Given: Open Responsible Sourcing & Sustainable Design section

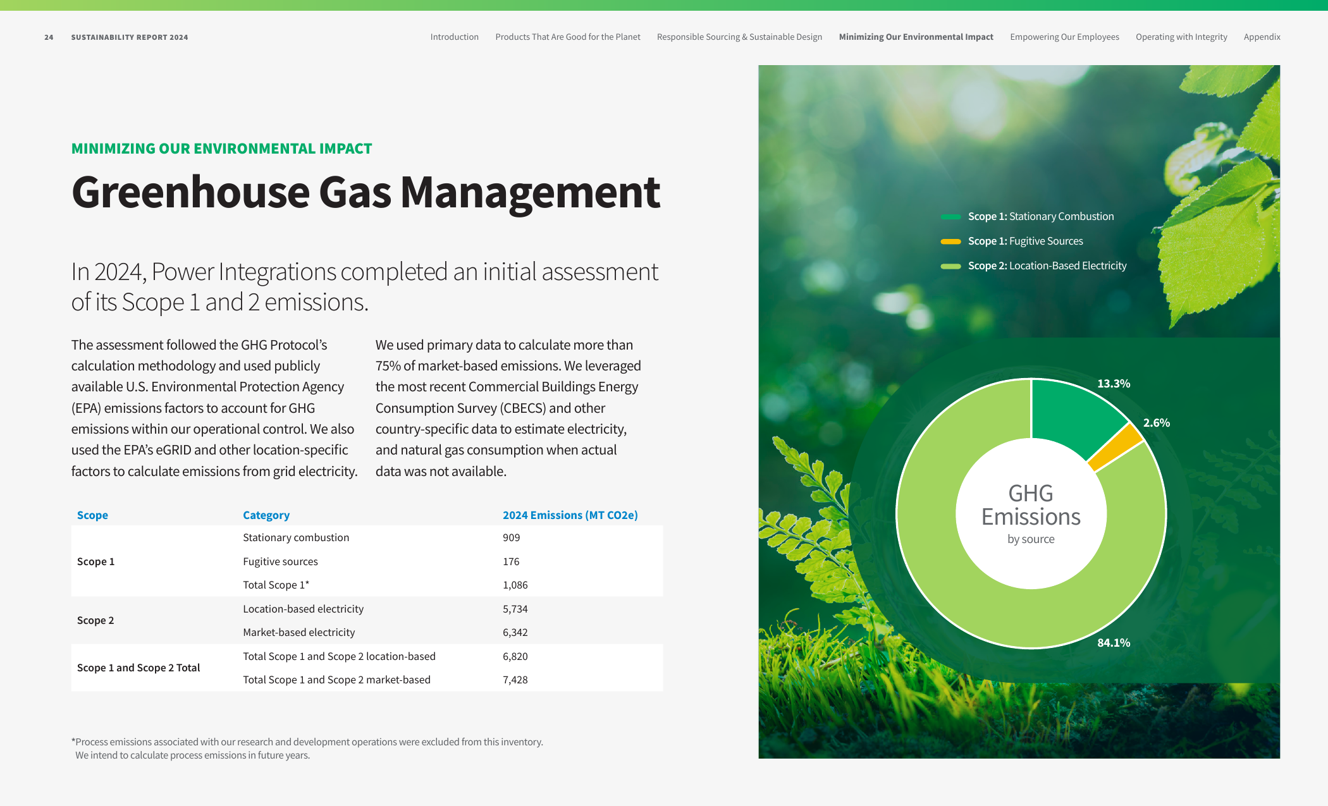Looking at the screenshot, I should 739,37.
